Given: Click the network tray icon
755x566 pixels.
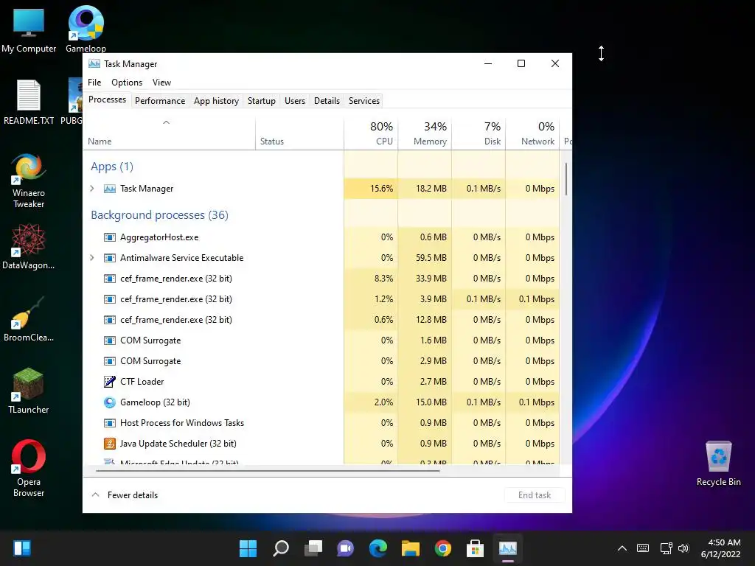Looking at the screenshot, I should click(667, 548).
